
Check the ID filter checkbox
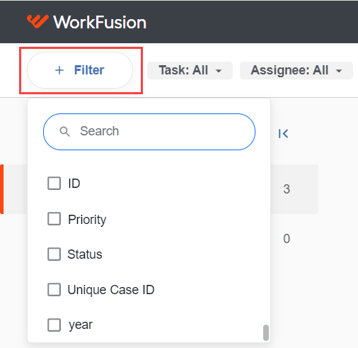(54, 184)
